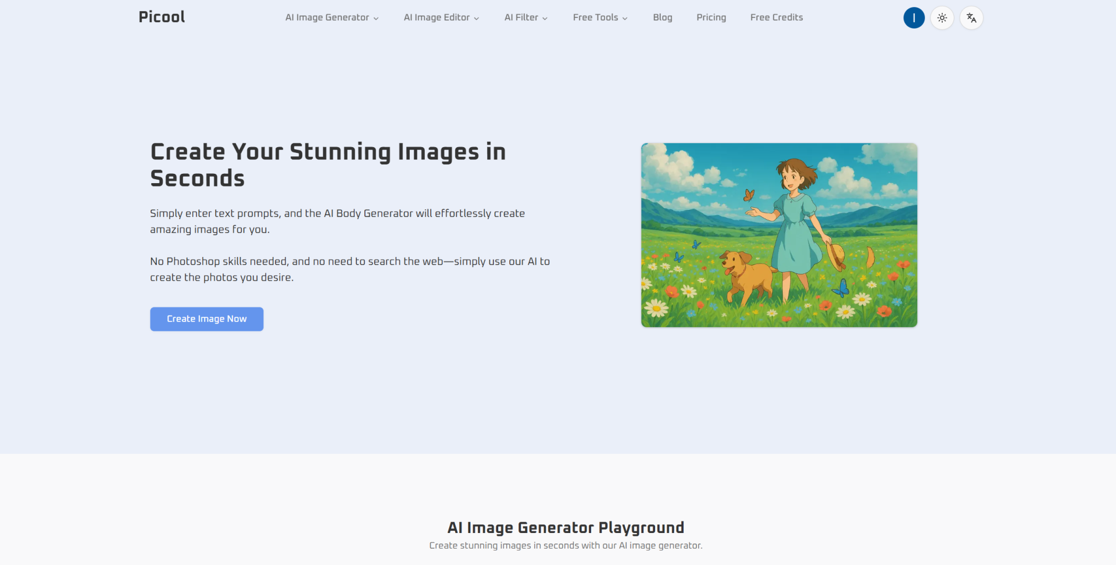Click the Create Your Stunning Images heading
The height and width of the screenshot is (565, 1116).
328,165
